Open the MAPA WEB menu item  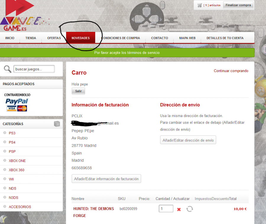point(187,38)
